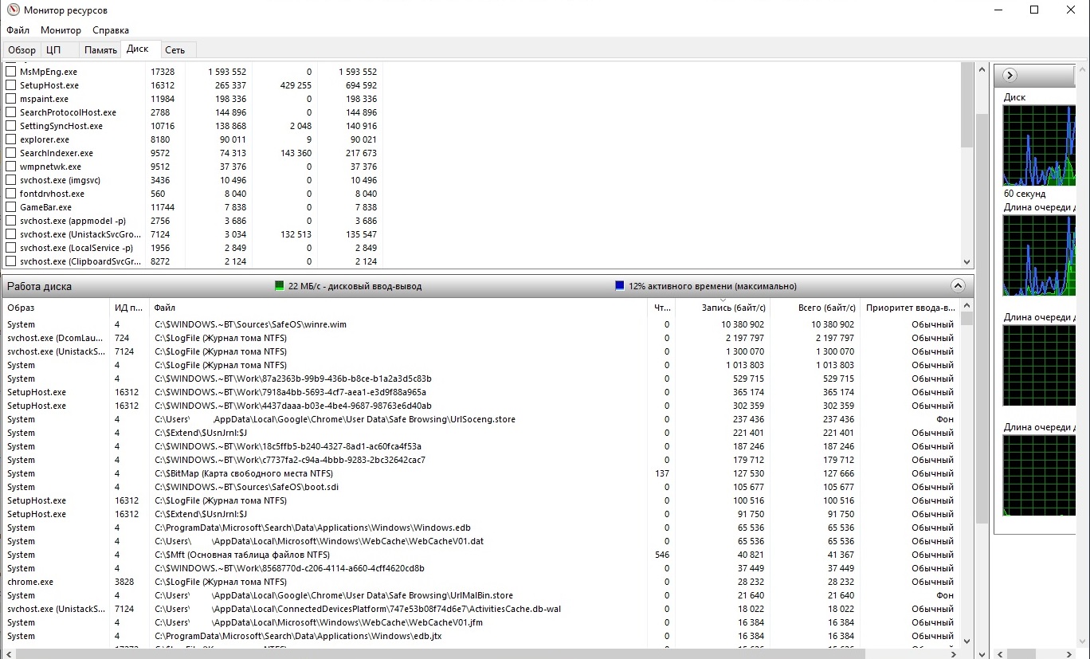Select the UrlSoceng.store file row
Screen dimensions: 1090x659
(481, 419)
